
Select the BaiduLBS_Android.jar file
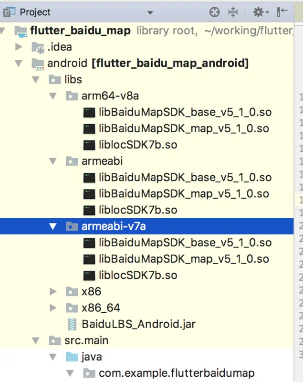pyautogui.click(x=147, y=324)
